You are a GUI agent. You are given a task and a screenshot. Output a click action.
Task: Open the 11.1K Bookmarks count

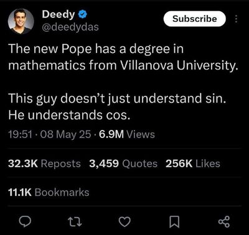49,192
